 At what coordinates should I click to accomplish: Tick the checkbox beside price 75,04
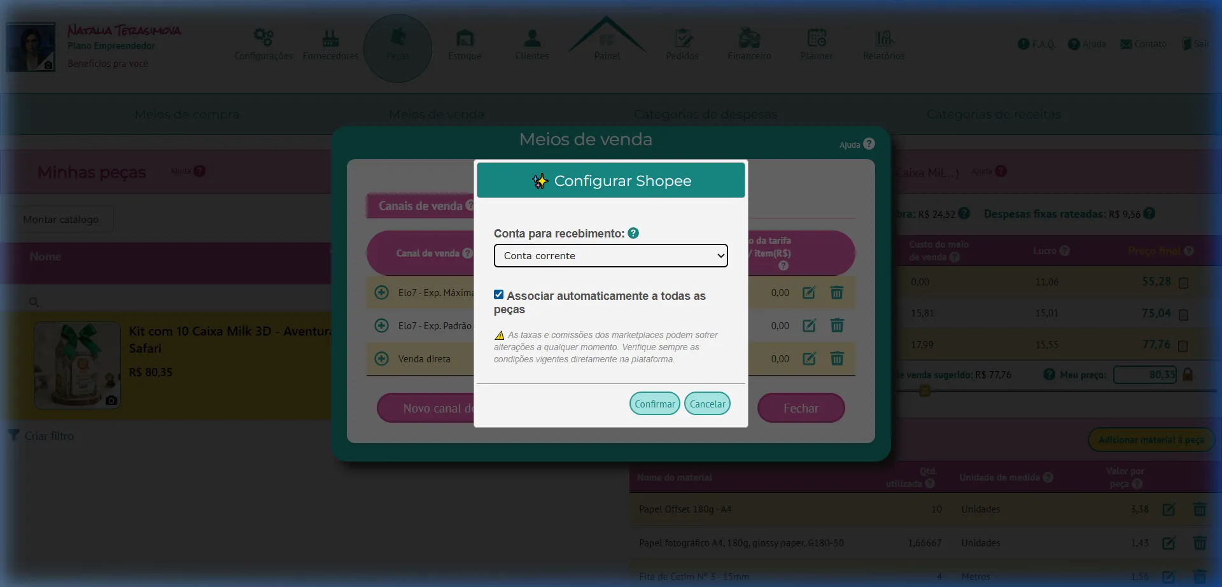[x=1183, y=315]
